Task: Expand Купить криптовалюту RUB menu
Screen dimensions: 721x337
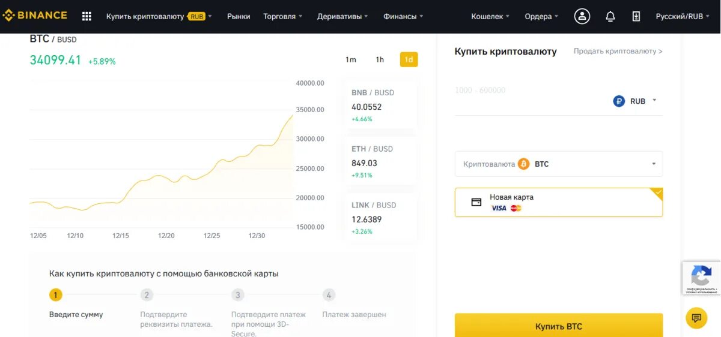Action: 159,16
